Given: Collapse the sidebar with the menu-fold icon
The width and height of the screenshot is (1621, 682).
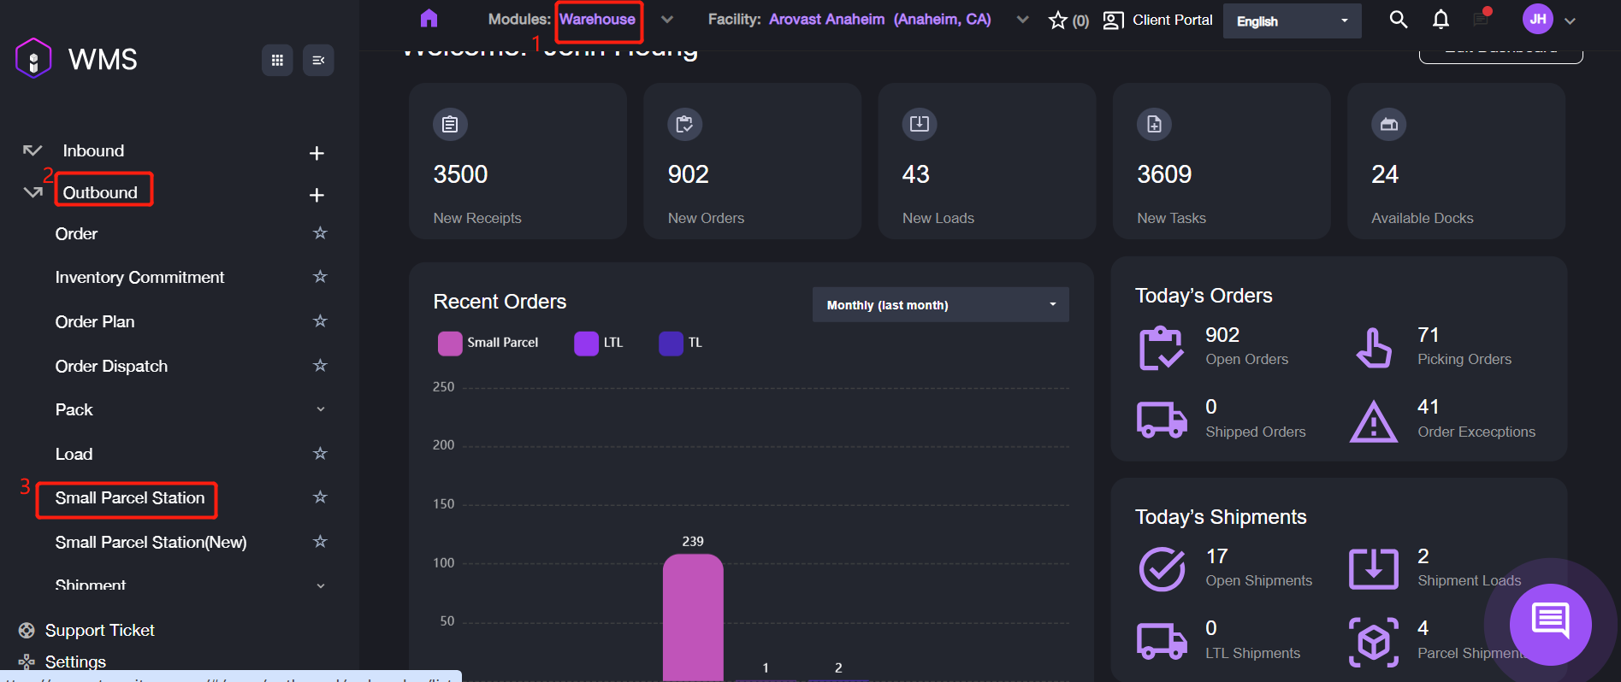Looking at the screenshot, I should point(318,60).
